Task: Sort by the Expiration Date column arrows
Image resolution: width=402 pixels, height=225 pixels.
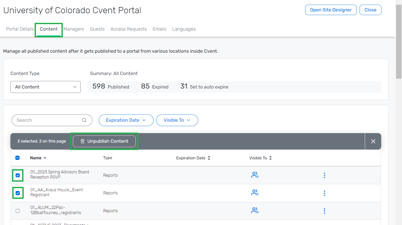Action: [x=209, y=158]
